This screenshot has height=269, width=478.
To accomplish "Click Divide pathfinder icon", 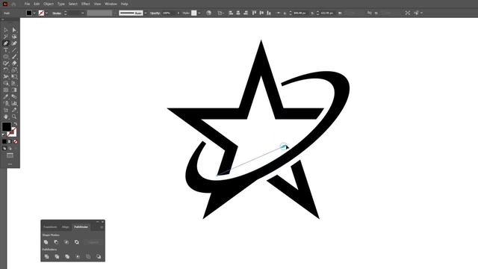I will pos(46,256).
